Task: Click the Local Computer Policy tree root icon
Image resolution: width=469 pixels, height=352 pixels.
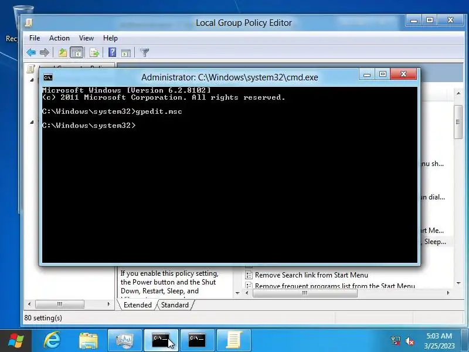Action: point(31,69)
